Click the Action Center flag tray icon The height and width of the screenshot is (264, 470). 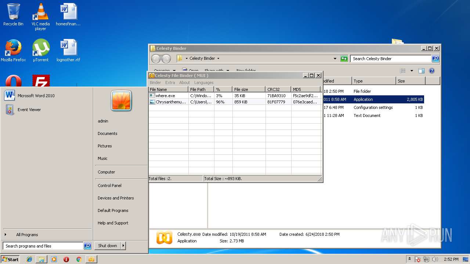(417, 259)
